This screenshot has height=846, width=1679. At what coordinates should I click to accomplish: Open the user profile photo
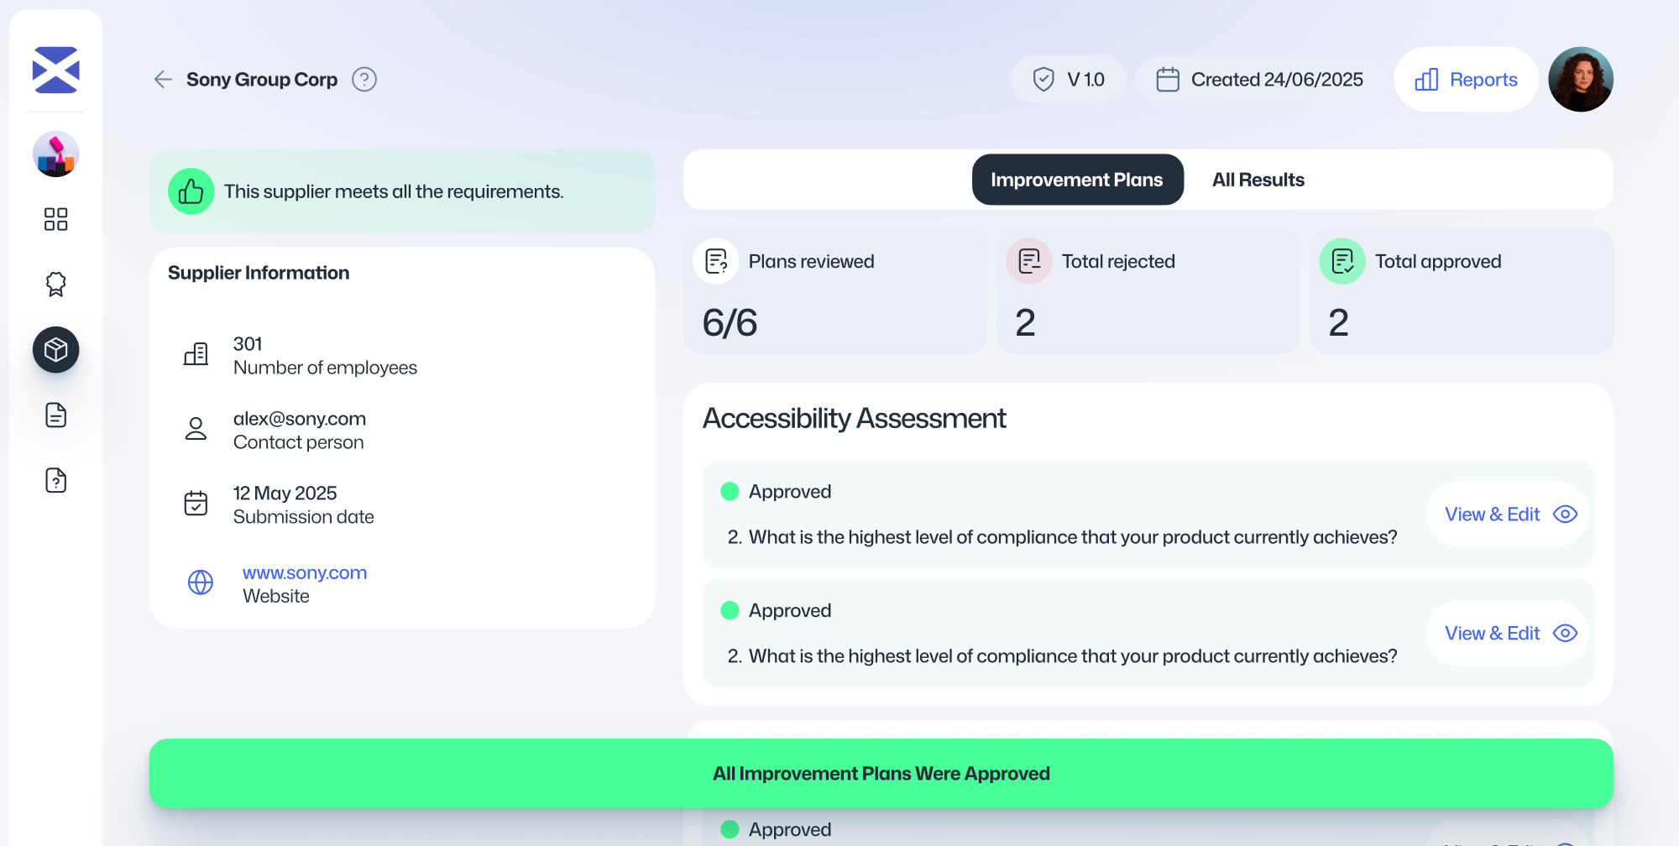click(x=1580, y=80)
